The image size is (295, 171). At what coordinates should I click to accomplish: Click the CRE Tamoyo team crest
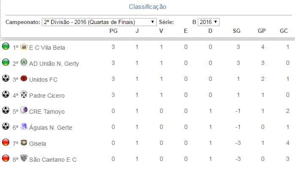[24, 111]
